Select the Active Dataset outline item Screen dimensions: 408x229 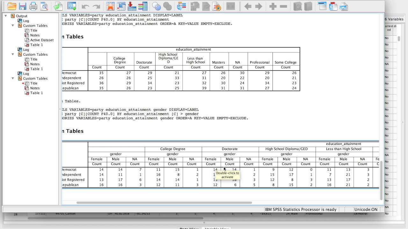[x=42, y=40]
